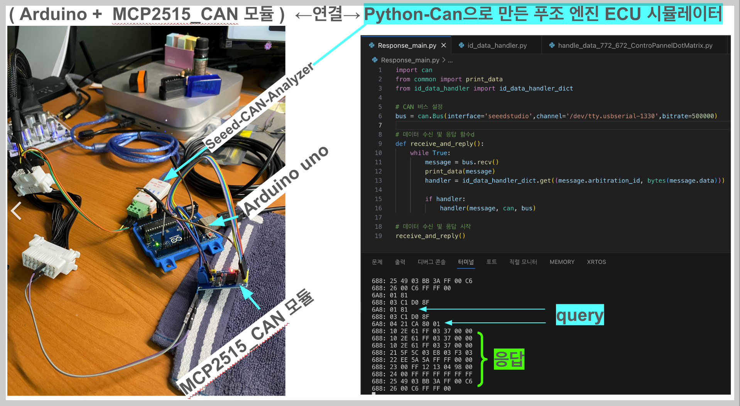Image resolution: width=740 pixels, height=406 pixels.
Task: Click the id_data_handler_dict import line
Action: (x=484, y=89)
